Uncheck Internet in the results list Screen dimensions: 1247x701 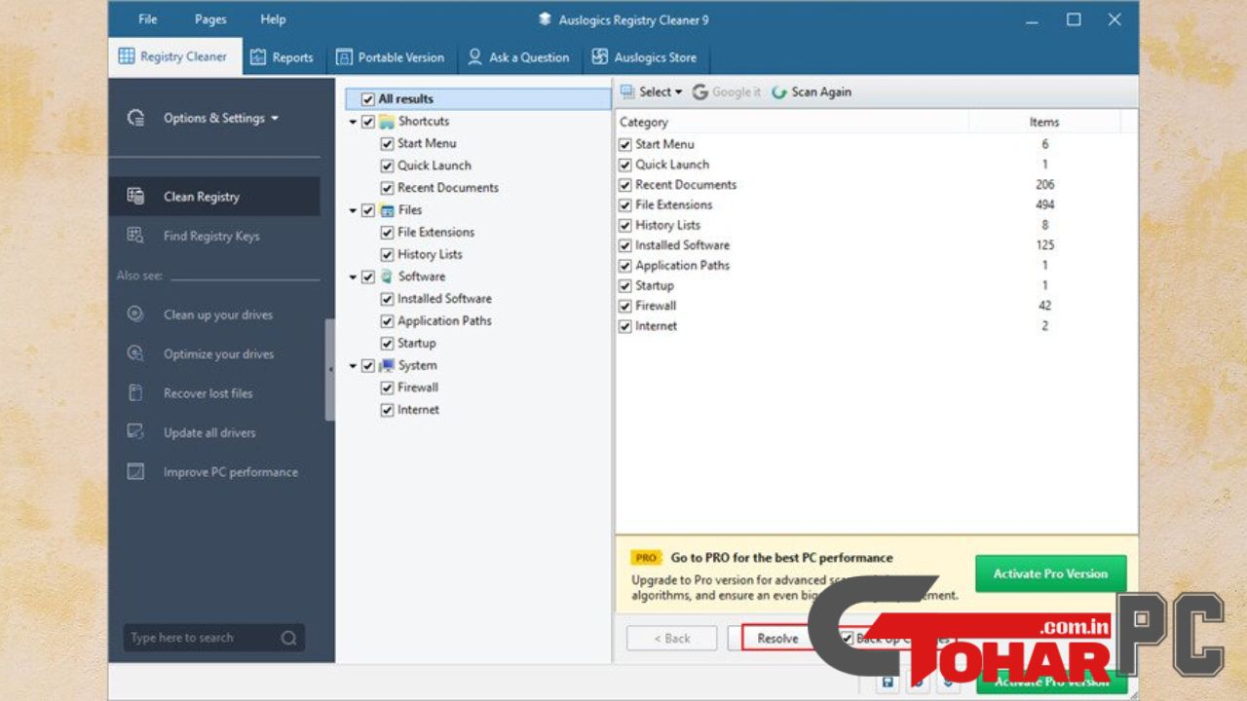click(625, 326)
